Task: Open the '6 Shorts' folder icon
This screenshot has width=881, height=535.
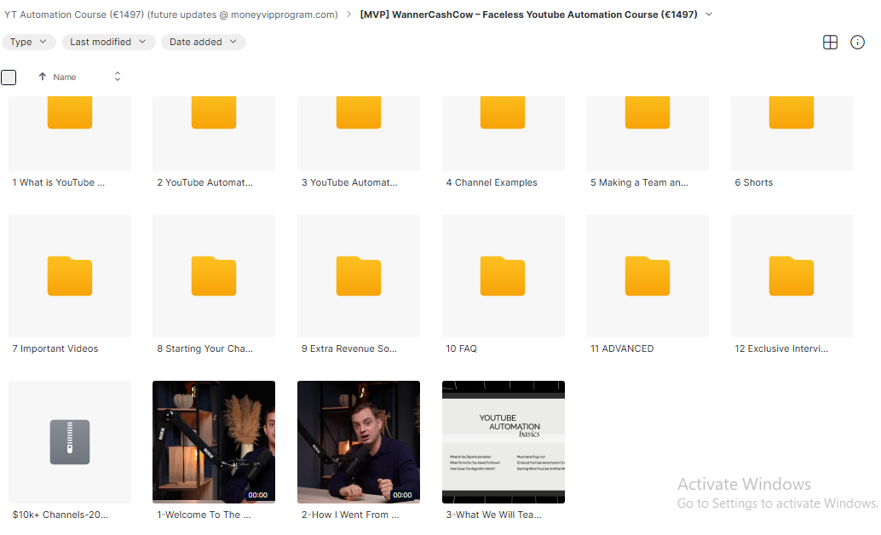Action: point(791,112)
